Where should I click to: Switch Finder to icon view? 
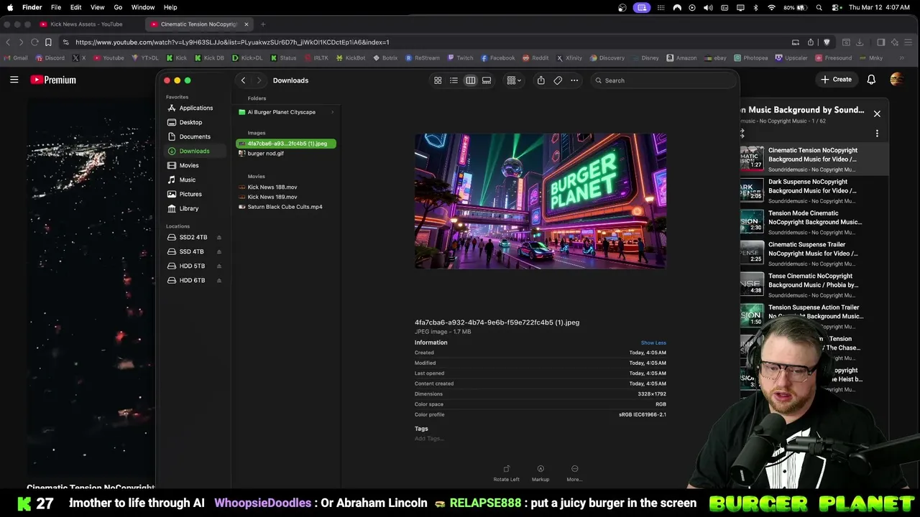[438, 80]
